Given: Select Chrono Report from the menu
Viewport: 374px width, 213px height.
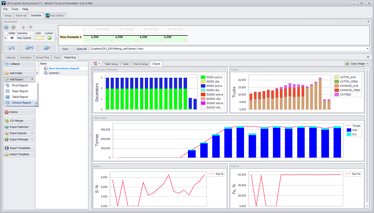Looking at the screenshot, I should (21, 103).
